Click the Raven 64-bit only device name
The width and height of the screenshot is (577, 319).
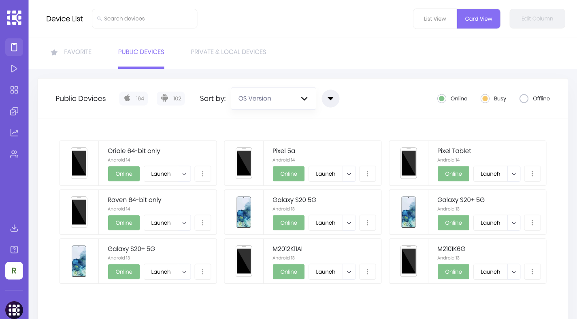pyautogui.click(x=134, y=200)
